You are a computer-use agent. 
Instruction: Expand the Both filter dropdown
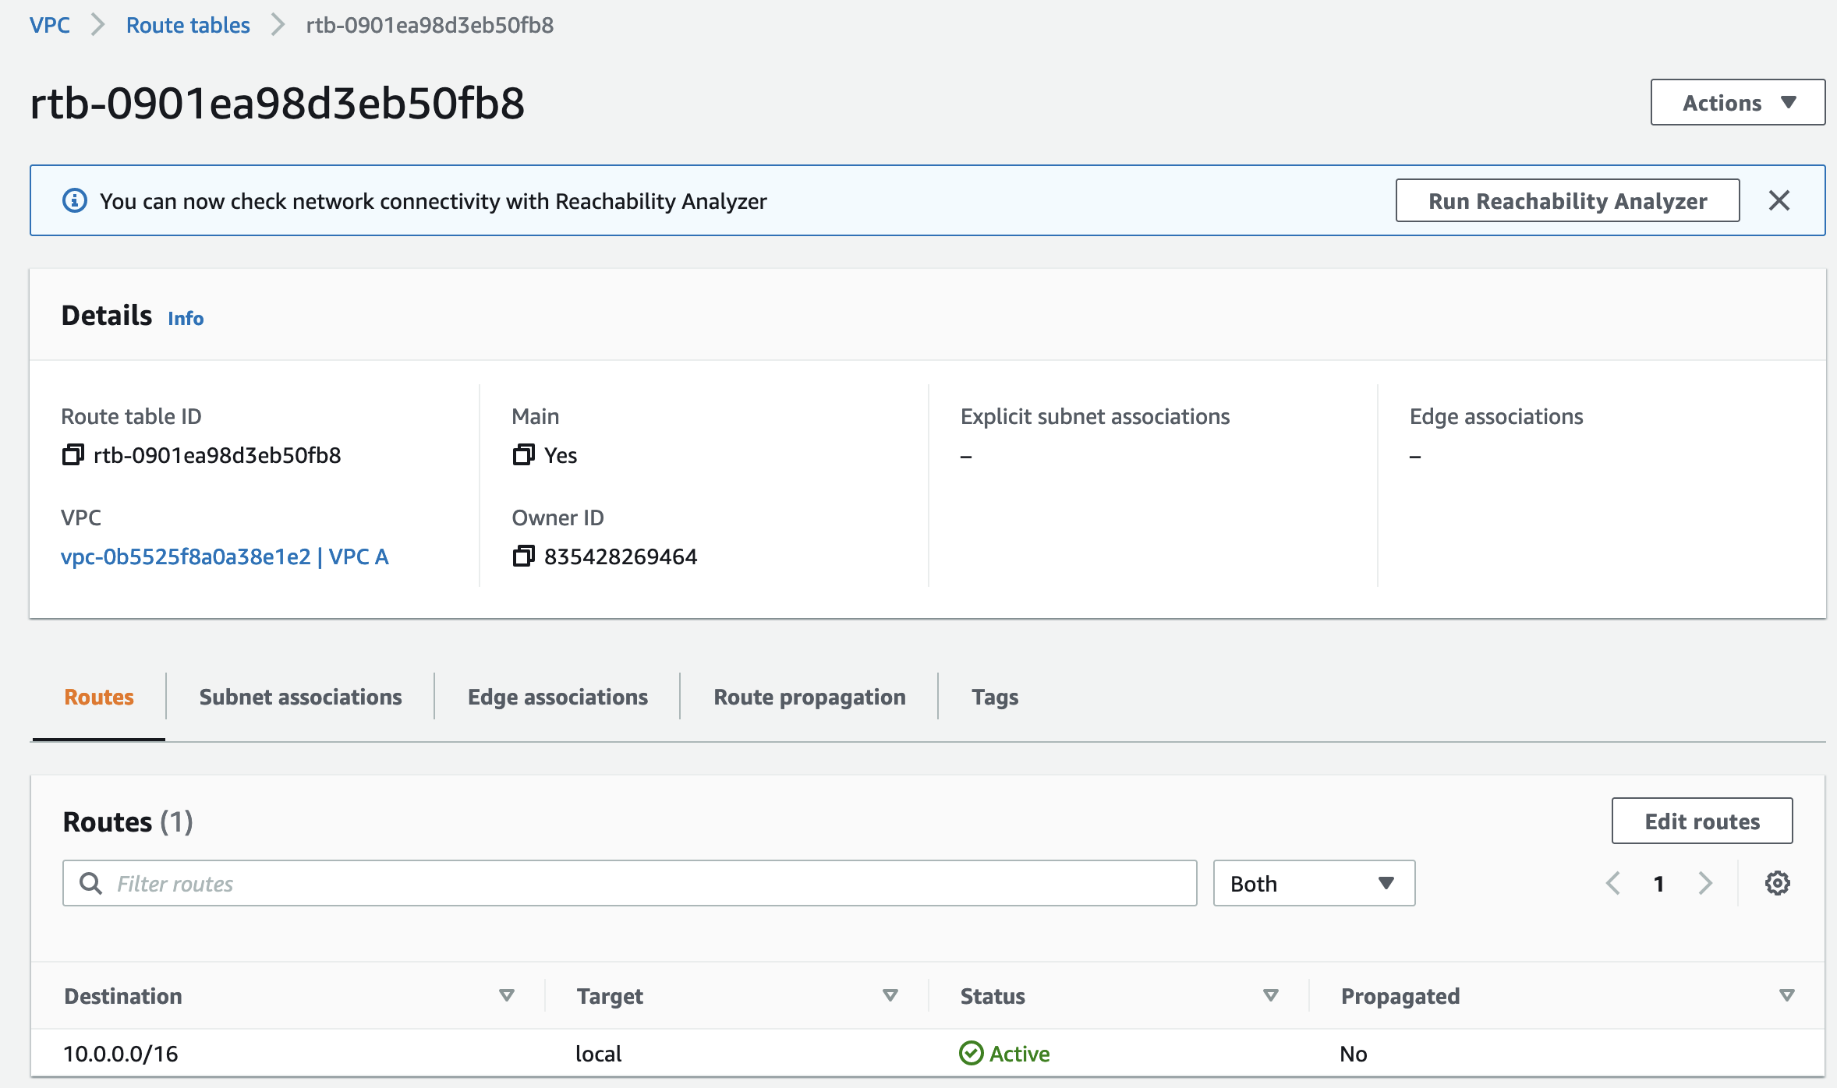click(1314, 883)
